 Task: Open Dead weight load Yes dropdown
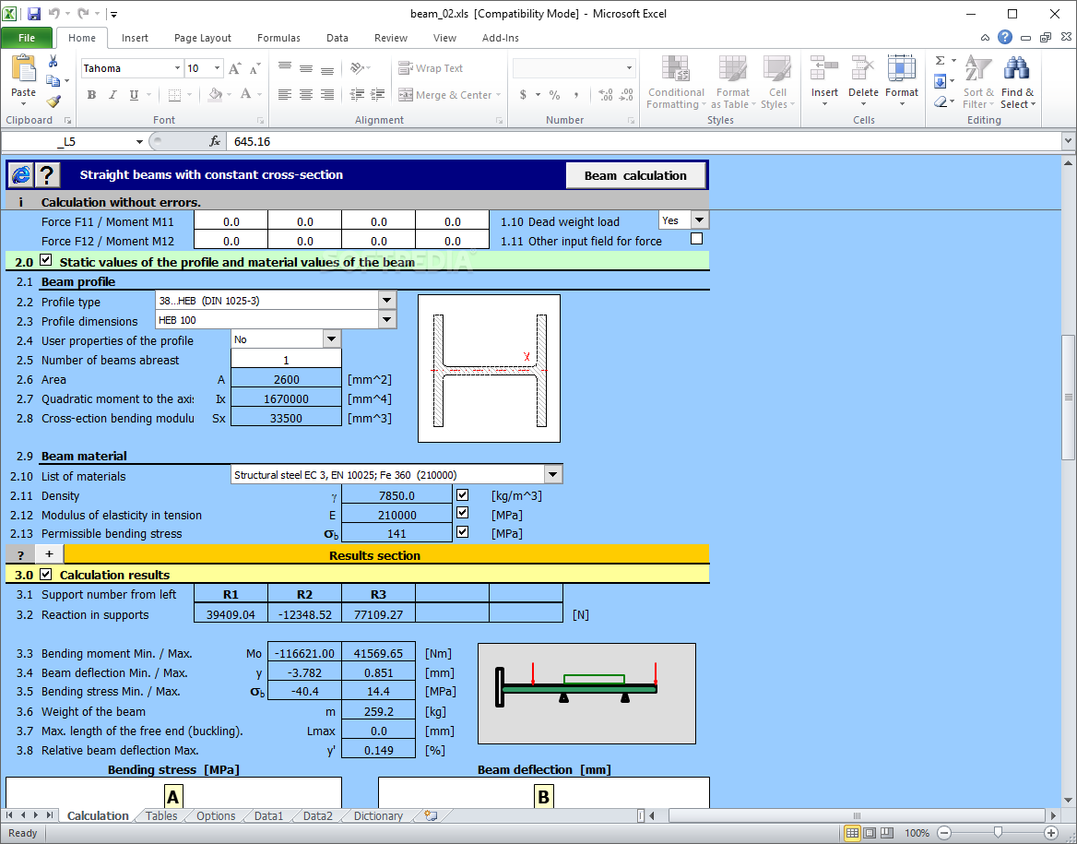click(x=699, y=220)
